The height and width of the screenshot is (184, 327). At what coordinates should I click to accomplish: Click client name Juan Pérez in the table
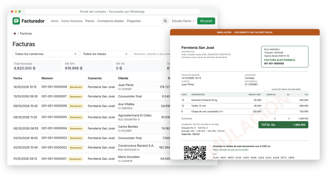coord(126,85)
